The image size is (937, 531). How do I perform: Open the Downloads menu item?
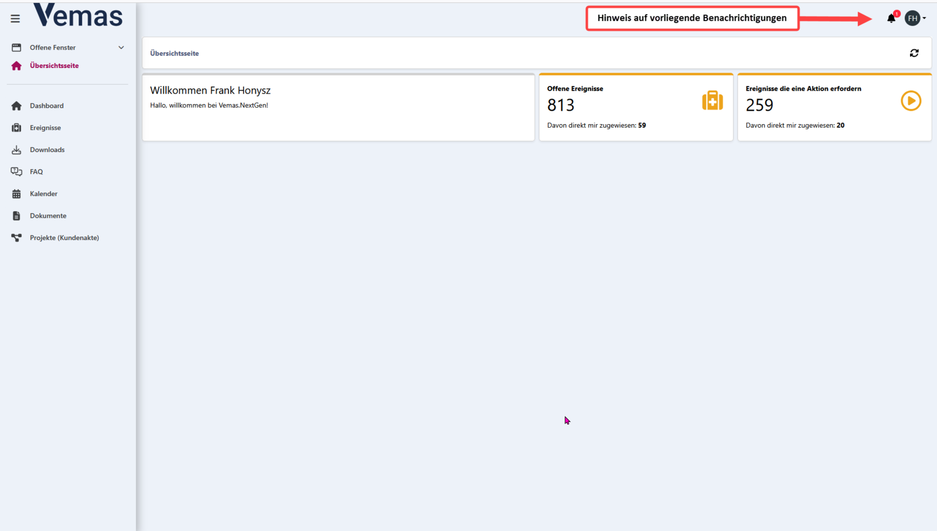pos(47,150)
